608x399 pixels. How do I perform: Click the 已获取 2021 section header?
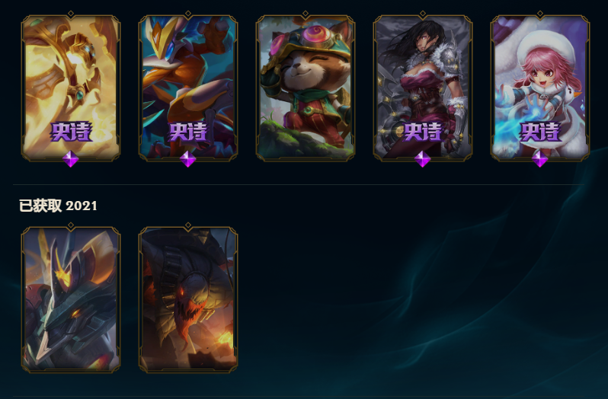[58, 206]
